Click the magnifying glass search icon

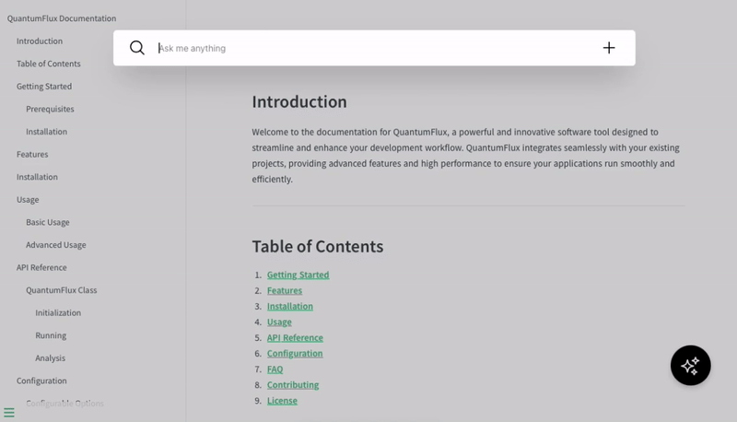click(137, 48)
